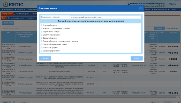Click the flame icon in row 0170 001 62
Image resolution: width=181 pixels, height=103 pixels.
pos(174,93)
